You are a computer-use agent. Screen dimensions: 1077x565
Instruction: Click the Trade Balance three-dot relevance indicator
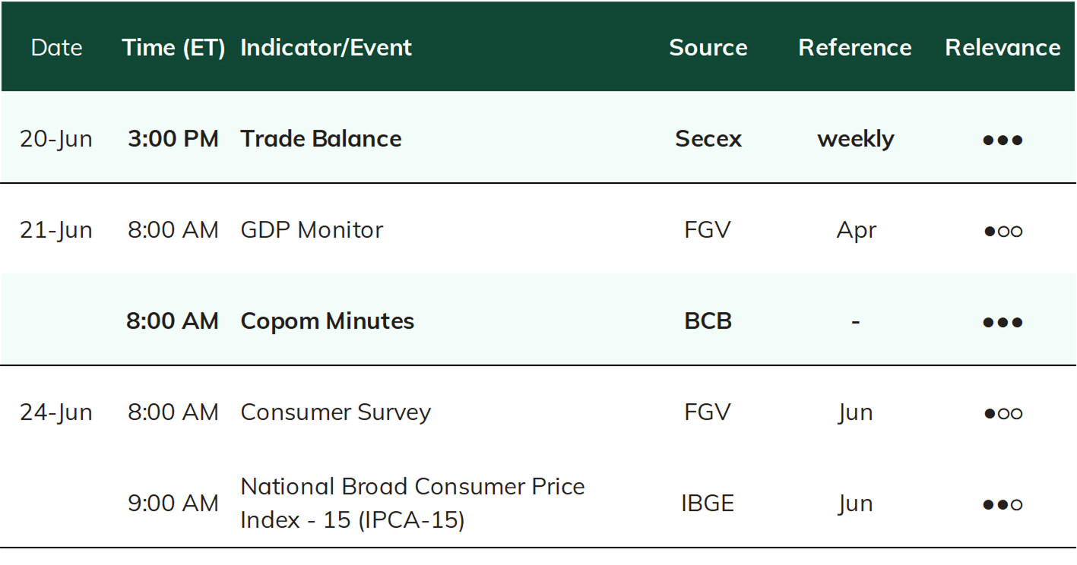[x=1003, y=140]
